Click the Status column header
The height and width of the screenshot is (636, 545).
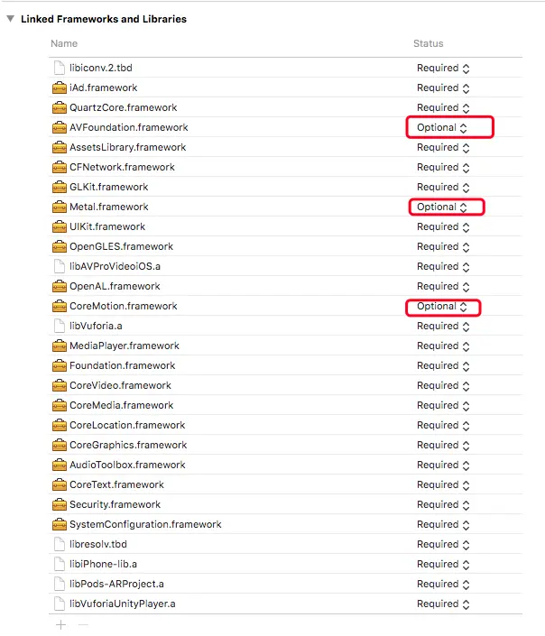coord(428,43)
